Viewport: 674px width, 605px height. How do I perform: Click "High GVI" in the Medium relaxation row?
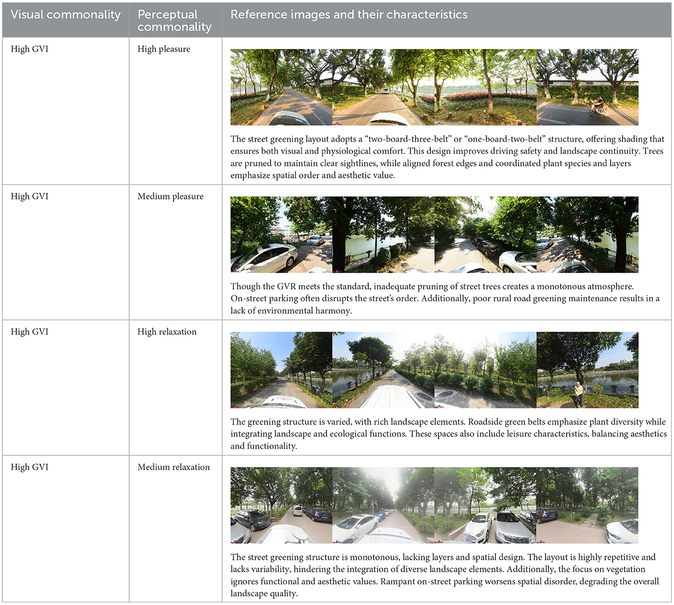pyautogui.click(x=29, y=467)
